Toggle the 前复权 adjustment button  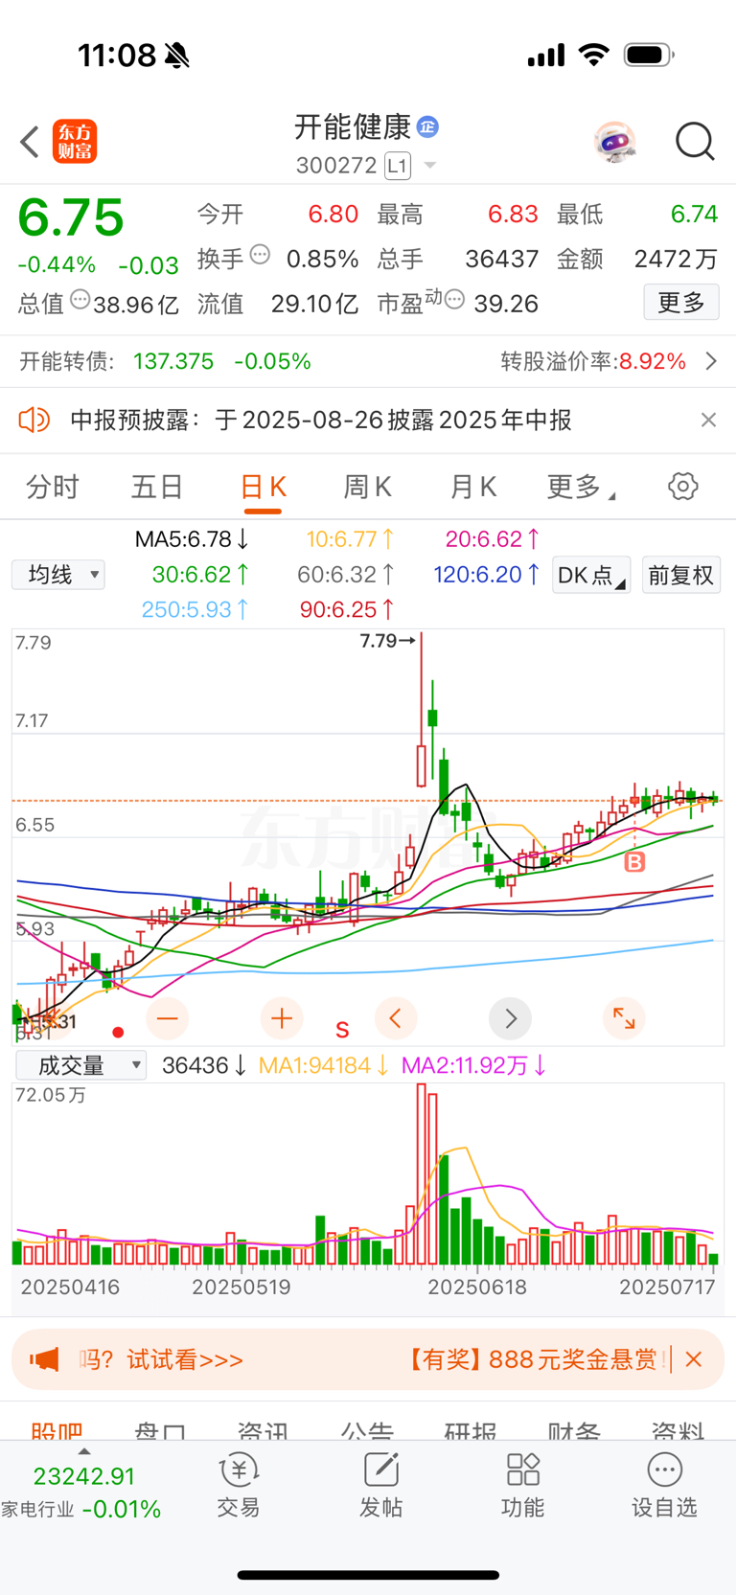pyautogui.click(x=681, y=575)
